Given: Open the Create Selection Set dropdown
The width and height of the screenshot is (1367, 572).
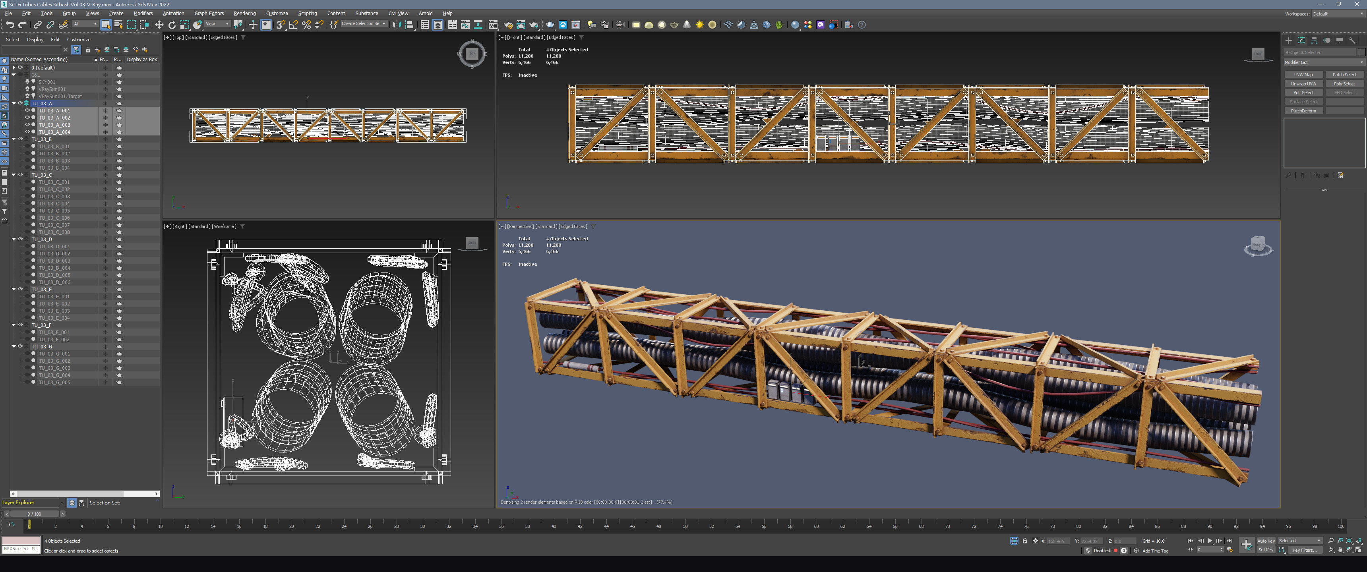Looking at the screenshot, I should (x=364, y=24).
